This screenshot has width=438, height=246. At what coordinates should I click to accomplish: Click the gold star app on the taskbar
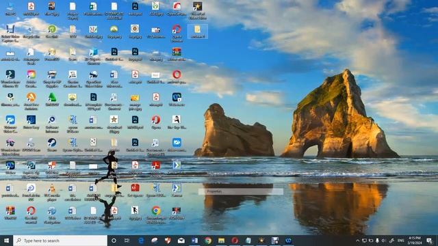coord(261,241)
